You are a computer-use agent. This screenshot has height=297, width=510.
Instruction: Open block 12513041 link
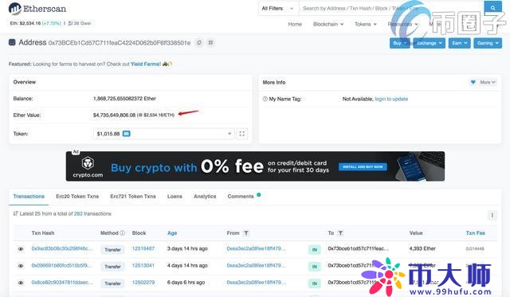143,265
